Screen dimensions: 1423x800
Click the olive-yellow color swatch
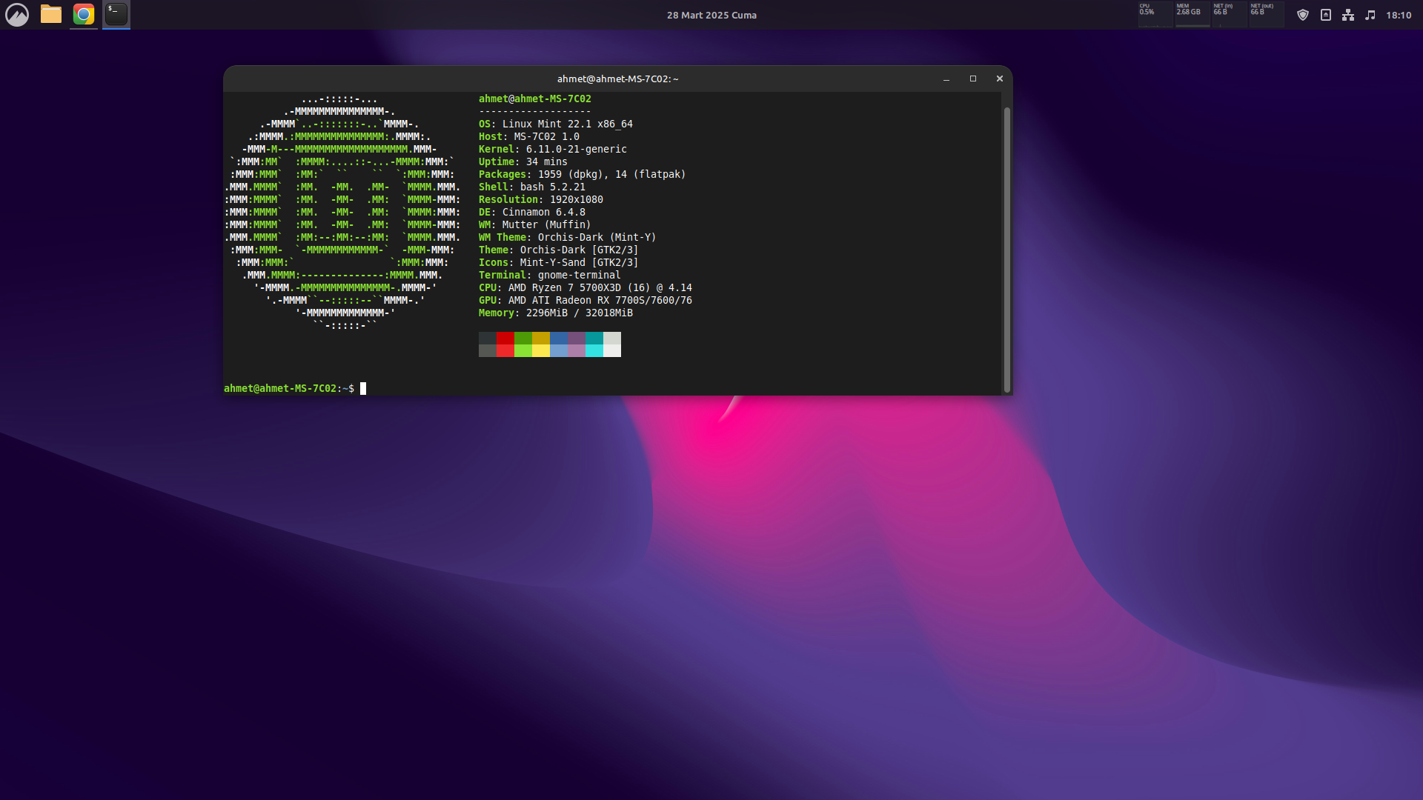541,339
